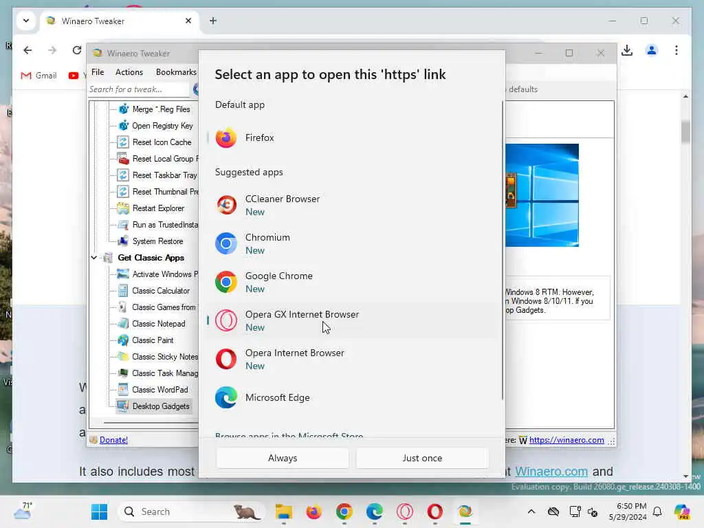Image resolution: width=704 pixels, height=528 pixels.
Task: Click the web page vertical scrollbar thumb
Action: 685,132
